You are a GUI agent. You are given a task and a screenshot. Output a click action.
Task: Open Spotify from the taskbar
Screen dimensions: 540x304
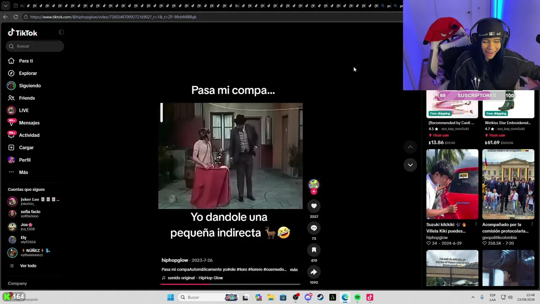pos(357,297)
